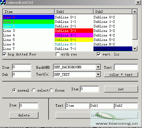
Task: Focus the empty Text field above color + text
Action: coord(126,67)
